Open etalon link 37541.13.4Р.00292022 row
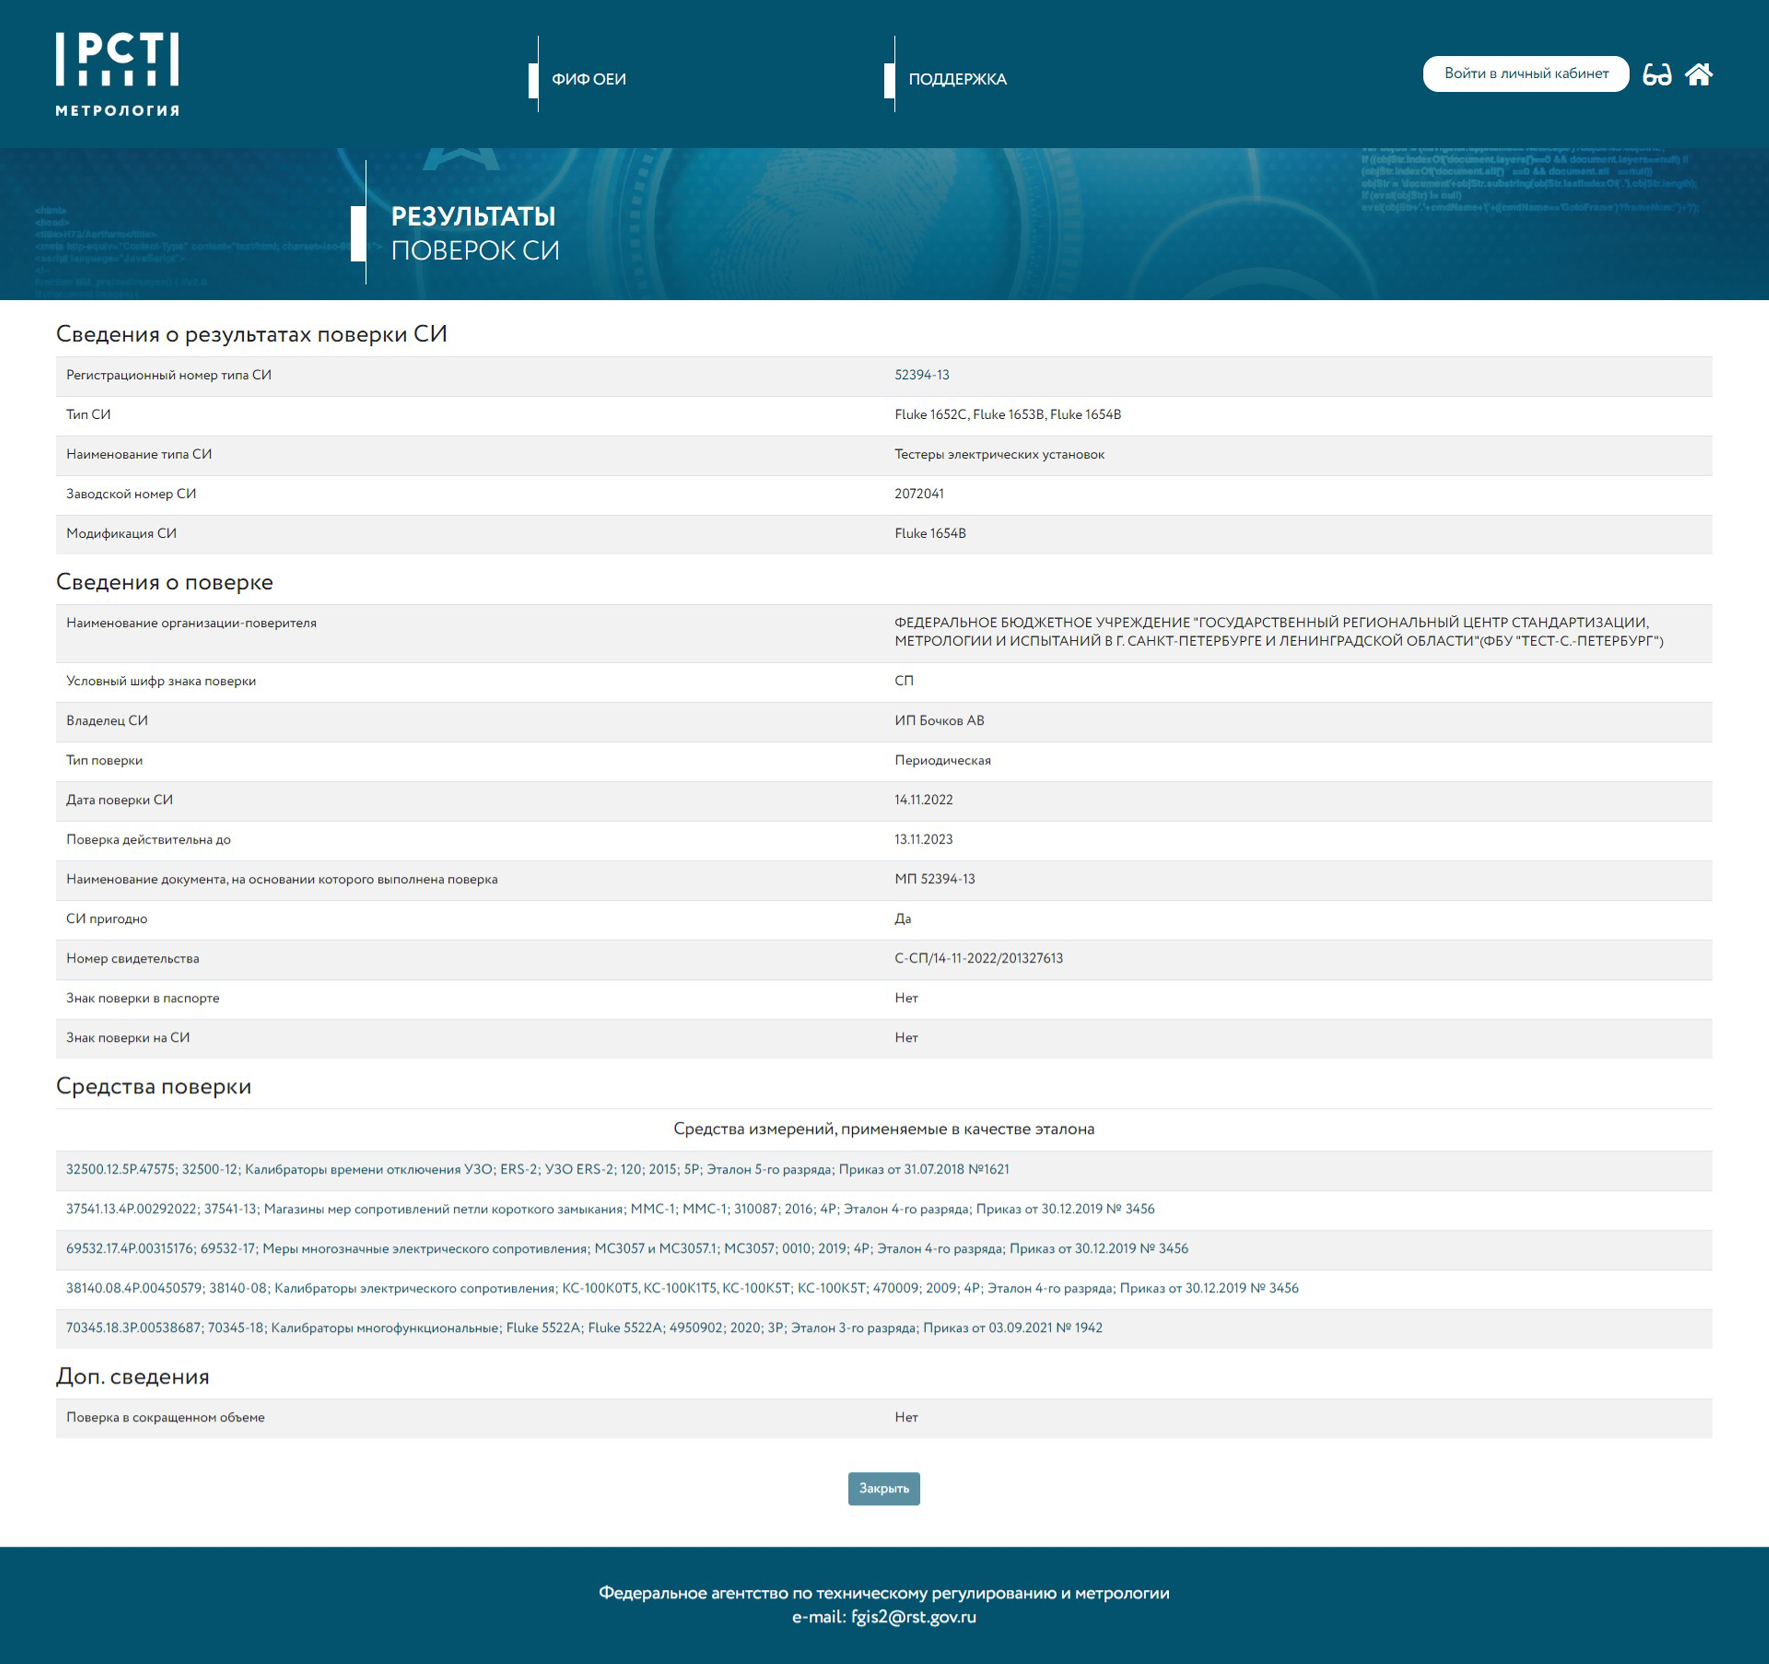This screenshot has height=1664, width=1769. coord(610,1209)
